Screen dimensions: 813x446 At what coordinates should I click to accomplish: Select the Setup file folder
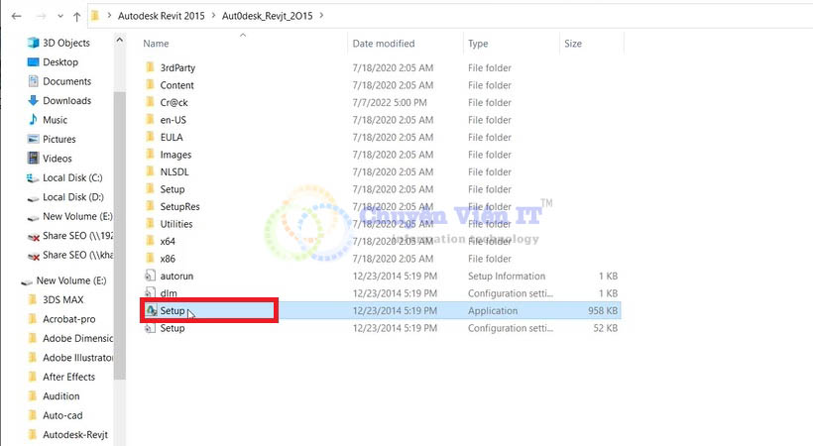click(x=173, y=189)
